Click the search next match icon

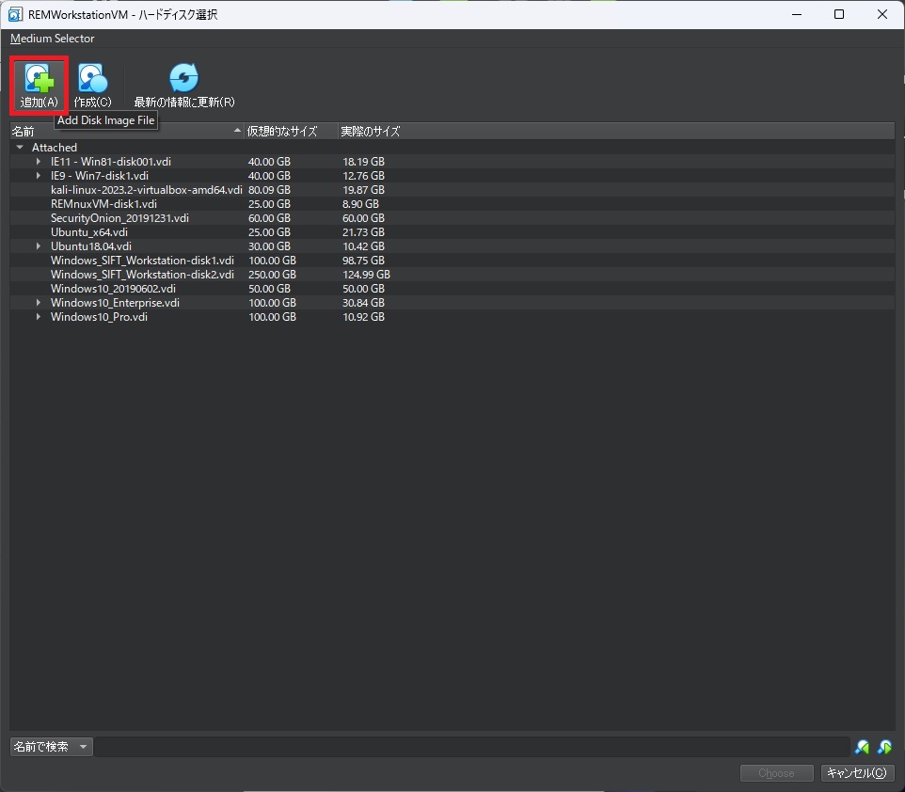884,747
